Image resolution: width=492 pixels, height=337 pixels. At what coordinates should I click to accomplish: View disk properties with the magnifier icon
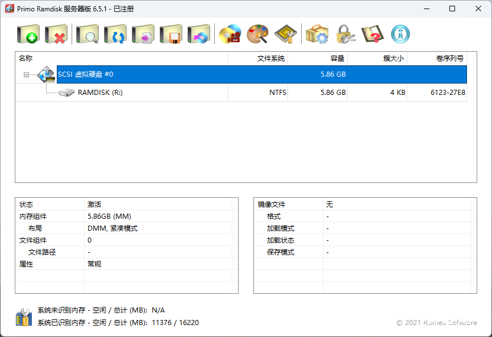(x=87, y=34)
